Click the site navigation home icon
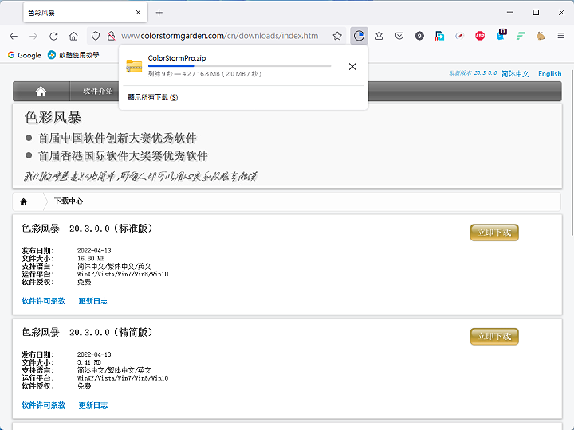Viewport: 574px width, 430px height. tap(41, 91)
